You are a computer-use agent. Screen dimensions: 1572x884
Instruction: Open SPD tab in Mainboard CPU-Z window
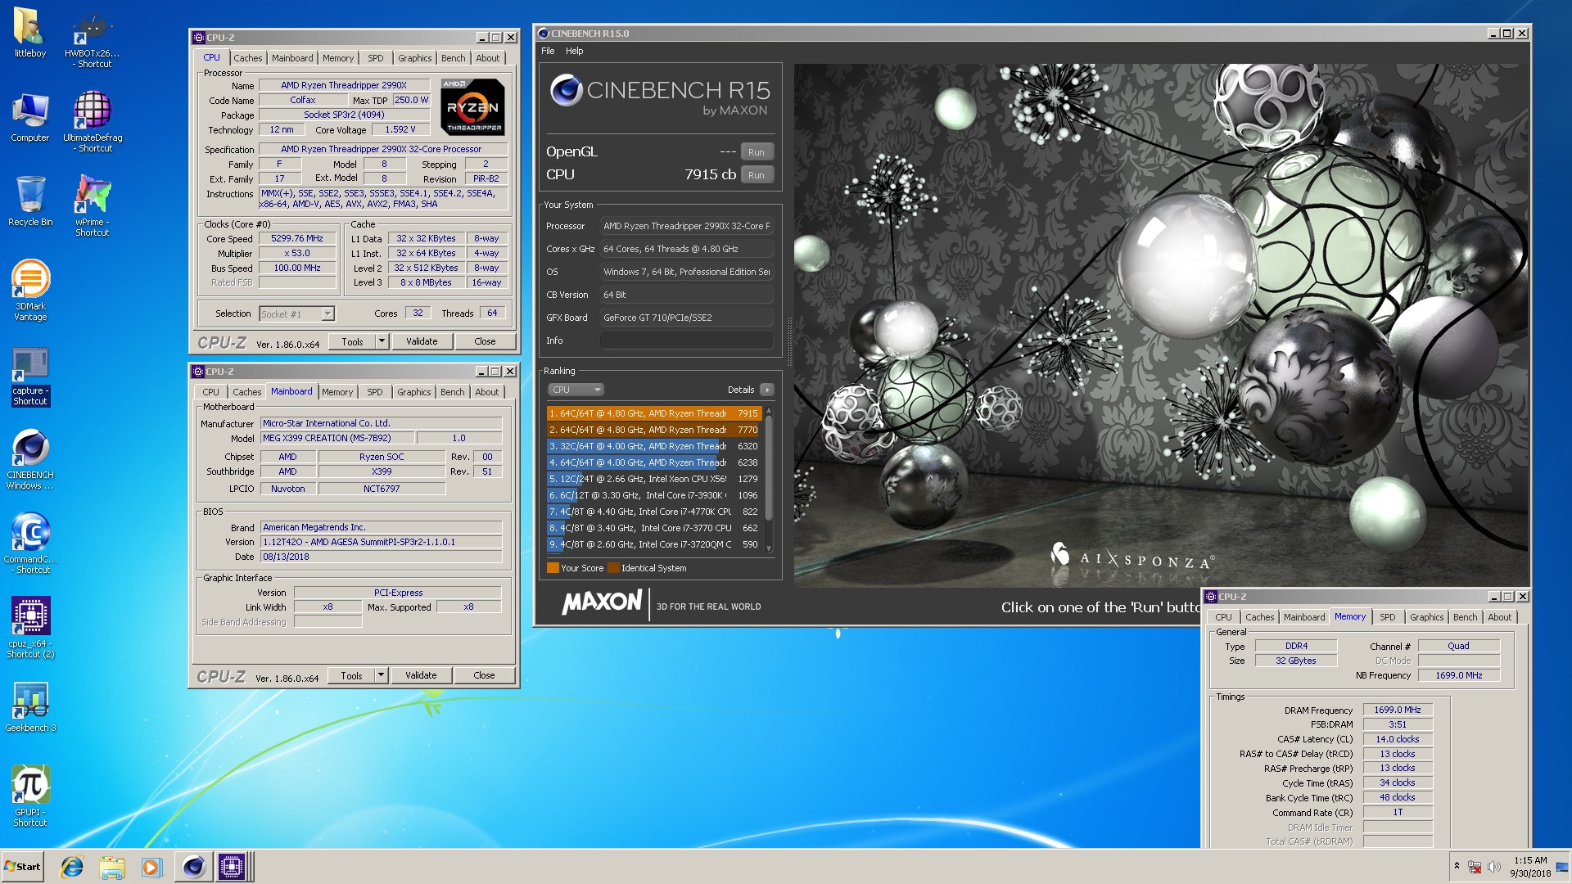click(374, 392)
